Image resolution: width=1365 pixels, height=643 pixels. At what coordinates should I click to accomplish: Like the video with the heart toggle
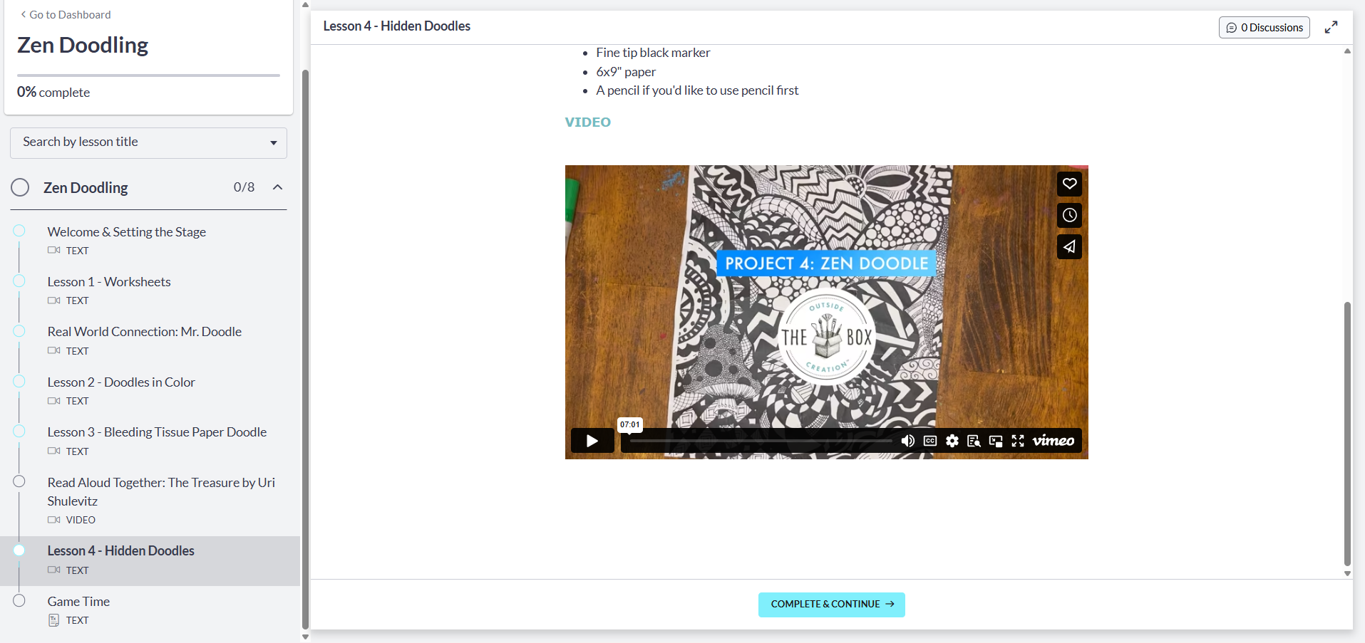pyautogui.click(x=1068, y=184)
